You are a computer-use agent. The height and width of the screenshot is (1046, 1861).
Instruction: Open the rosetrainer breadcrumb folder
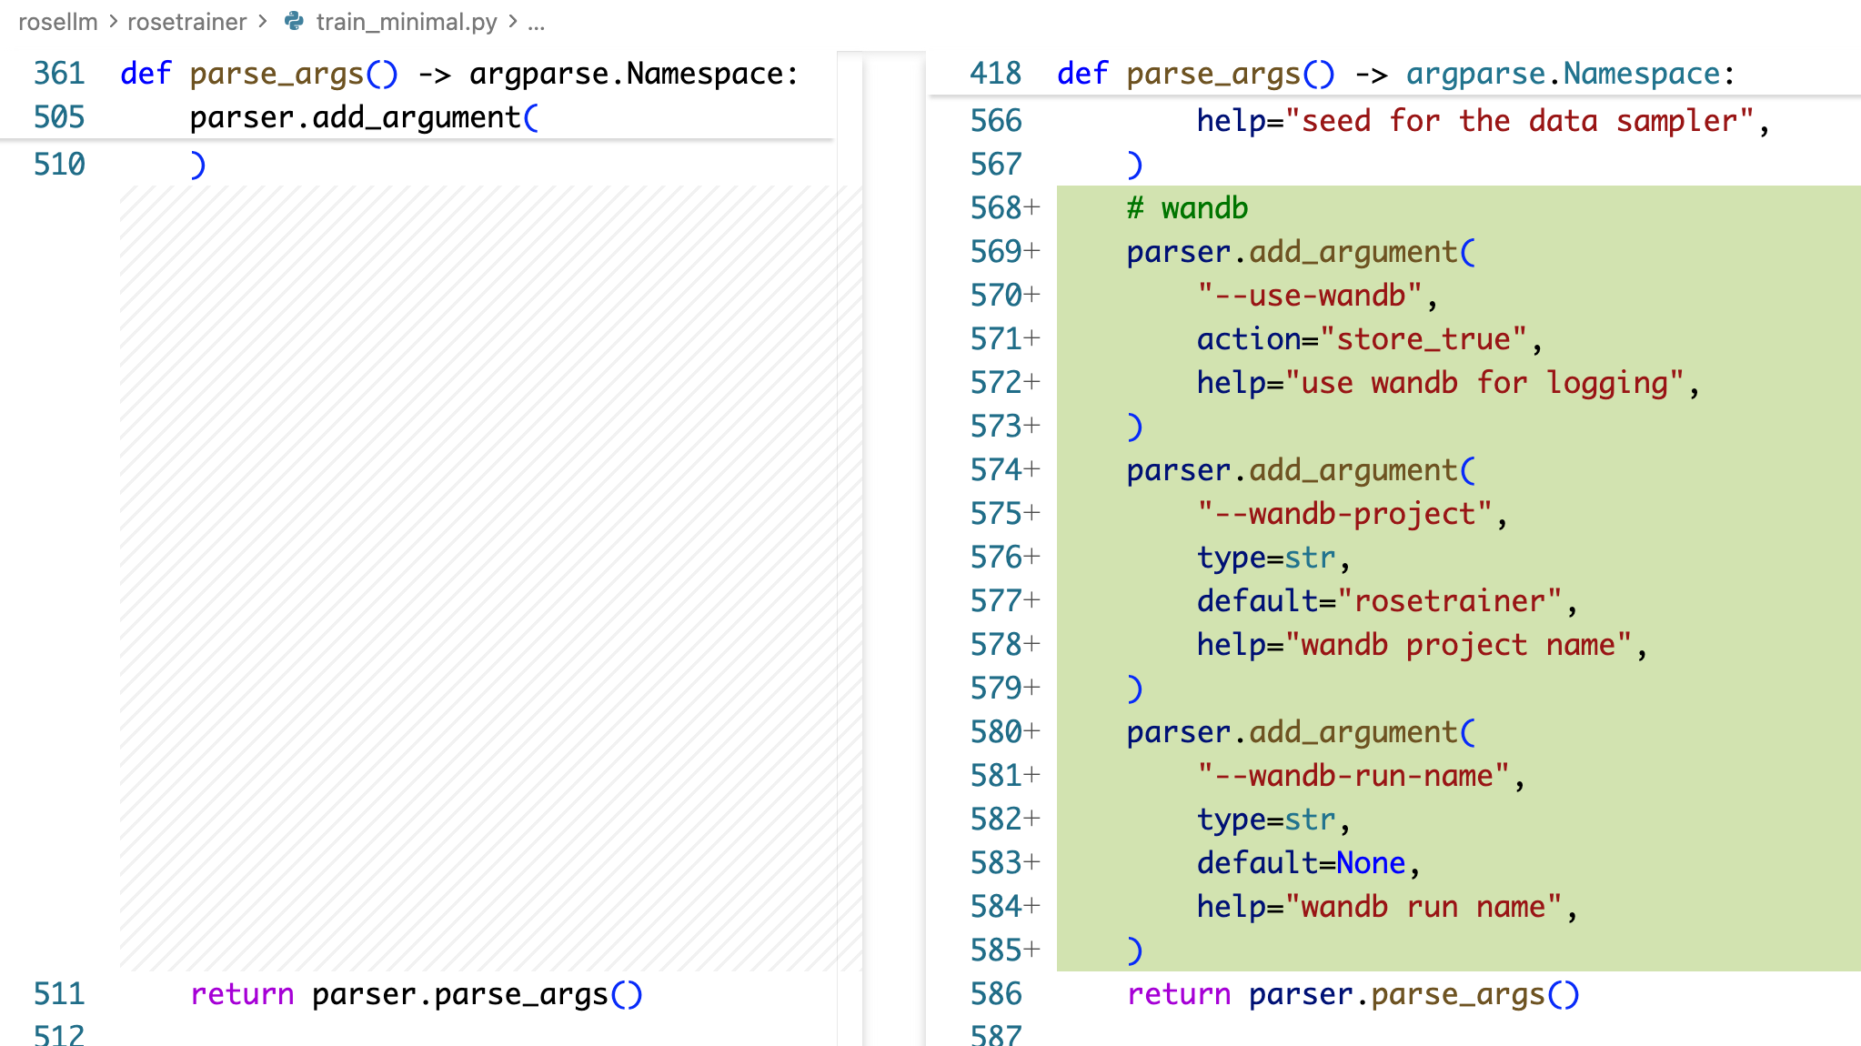186,22
